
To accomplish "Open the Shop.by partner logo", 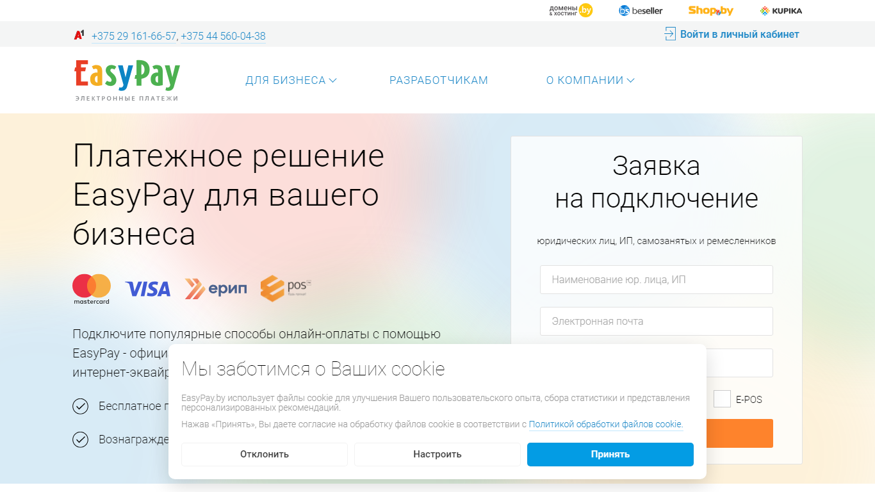I will coord(710,10).
